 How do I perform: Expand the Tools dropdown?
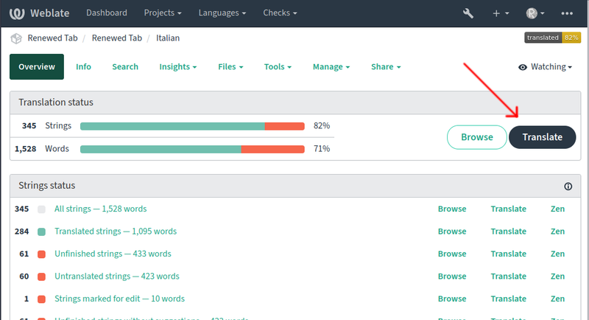[x=278, y=66]
